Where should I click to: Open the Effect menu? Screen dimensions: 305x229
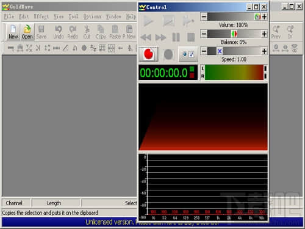pyautogui.click(x=41, y=16)
